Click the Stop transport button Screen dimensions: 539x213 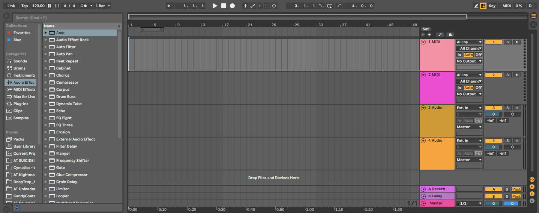(224, 6)
